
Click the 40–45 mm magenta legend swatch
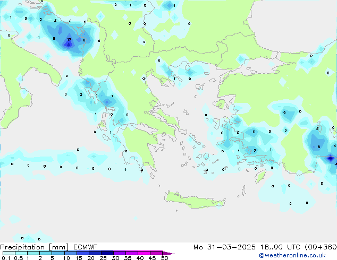coord(144,253)
